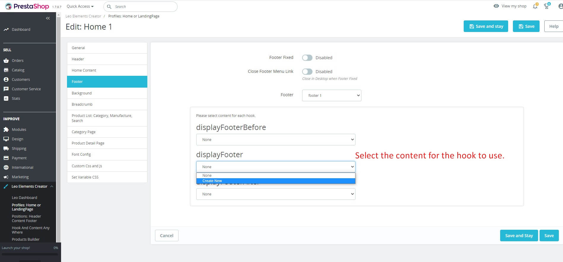This screenshot has height=262, width=563.
Task: Open the user profile avatar icon
Action: (560, 6)
